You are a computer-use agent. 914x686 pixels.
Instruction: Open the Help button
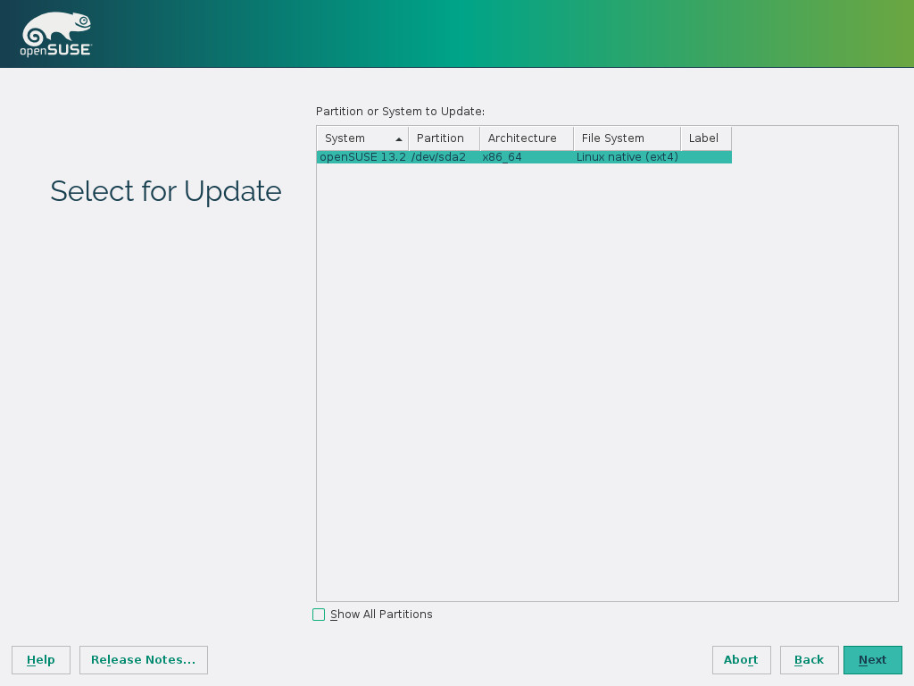(41, 660)
